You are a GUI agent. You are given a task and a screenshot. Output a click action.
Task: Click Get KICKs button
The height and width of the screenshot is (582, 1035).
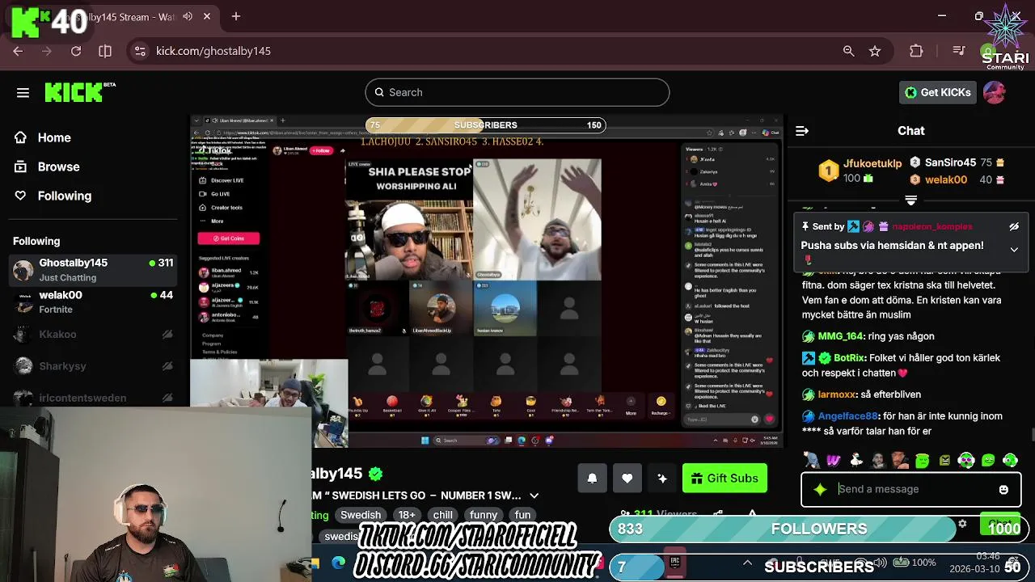pos(937,92)
